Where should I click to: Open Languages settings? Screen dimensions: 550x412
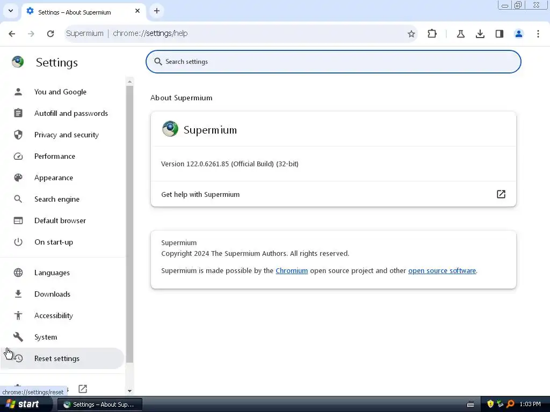(x=62, y=273)
